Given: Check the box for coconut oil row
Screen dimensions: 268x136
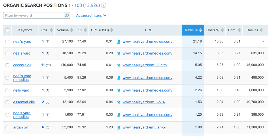Looking at the screenshot, I should [7, 65].
